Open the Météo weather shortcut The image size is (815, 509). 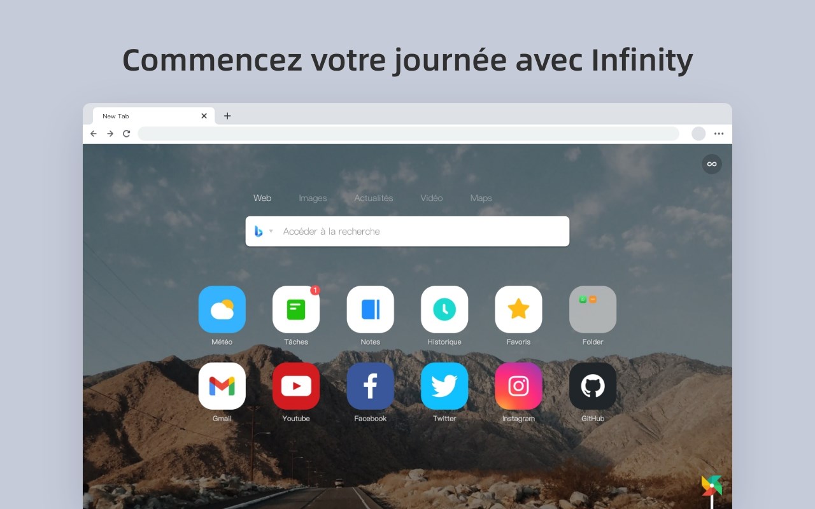[222, 309]
